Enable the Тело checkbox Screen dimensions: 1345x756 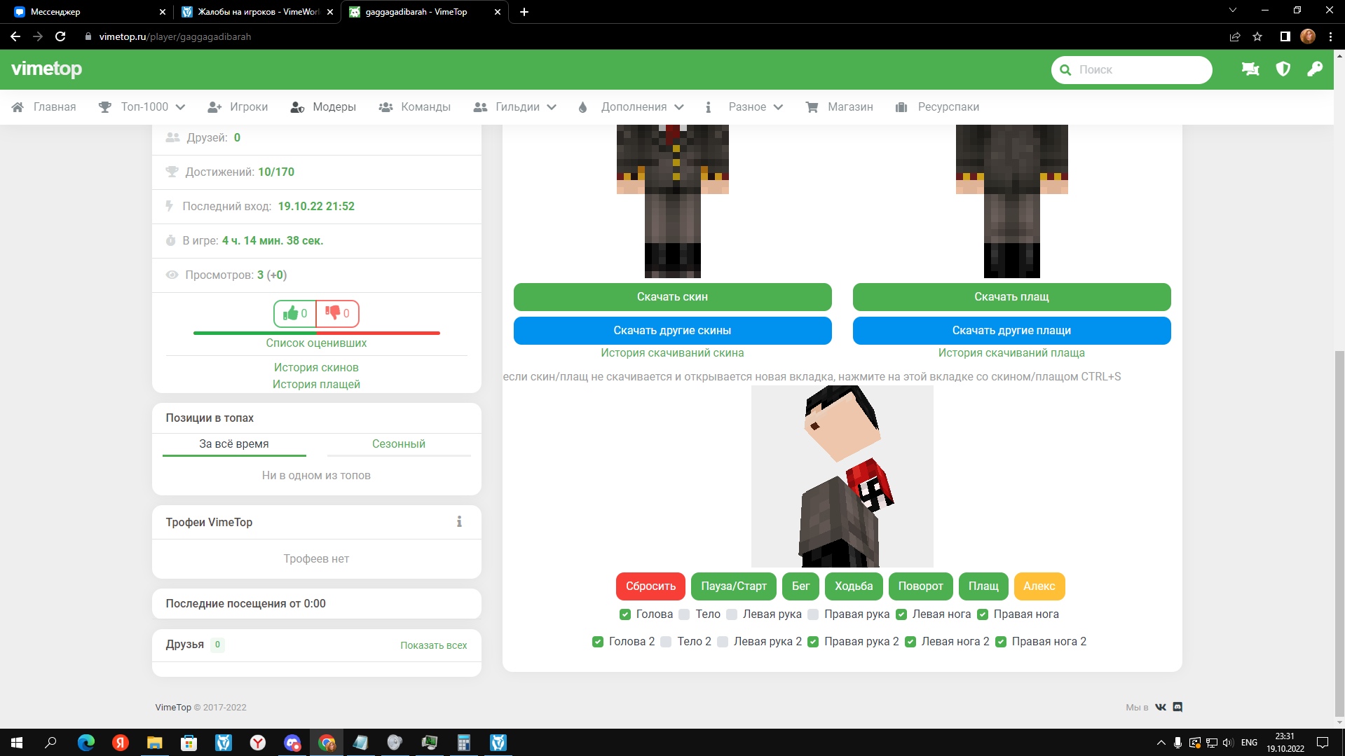point(684,614)
